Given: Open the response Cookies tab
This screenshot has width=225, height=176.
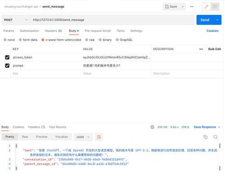Looking at the screenshot, I should pyautogui.click(x=18, y=127).
